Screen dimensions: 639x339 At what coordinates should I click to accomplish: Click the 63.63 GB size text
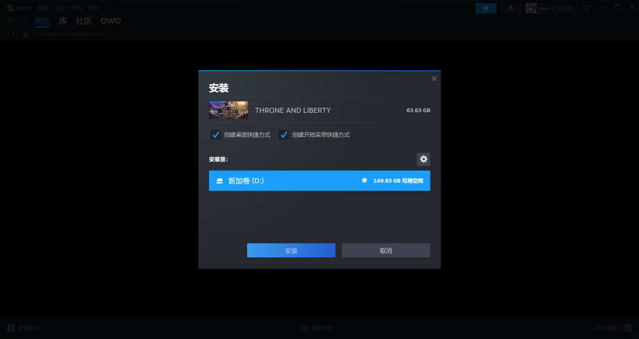click(x=418, y=110)
